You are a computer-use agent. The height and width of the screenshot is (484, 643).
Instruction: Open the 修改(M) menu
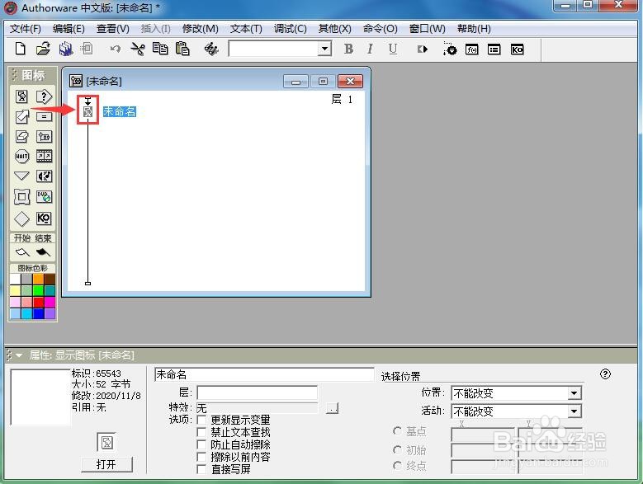[200, 29]
